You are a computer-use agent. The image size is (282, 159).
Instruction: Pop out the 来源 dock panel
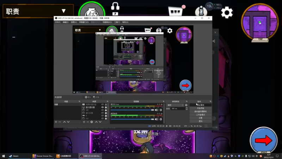108,101
